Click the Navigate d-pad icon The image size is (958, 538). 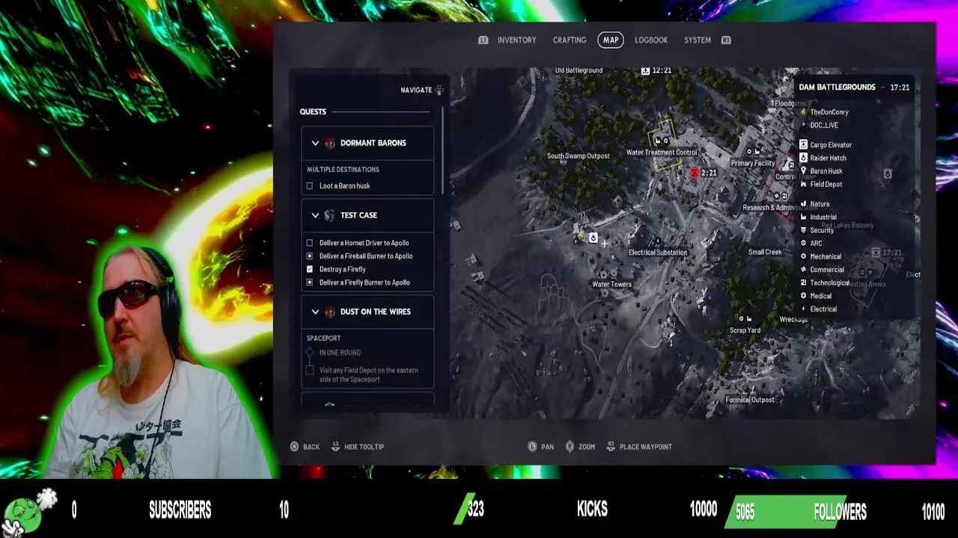point(439,90)
